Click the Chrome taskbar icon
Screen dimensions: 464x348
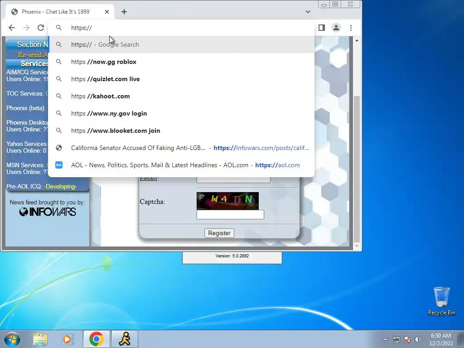click(x=96, y=339)
